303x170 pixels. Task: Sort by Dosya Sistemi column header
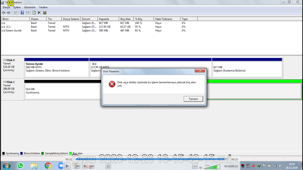[71, 19]
